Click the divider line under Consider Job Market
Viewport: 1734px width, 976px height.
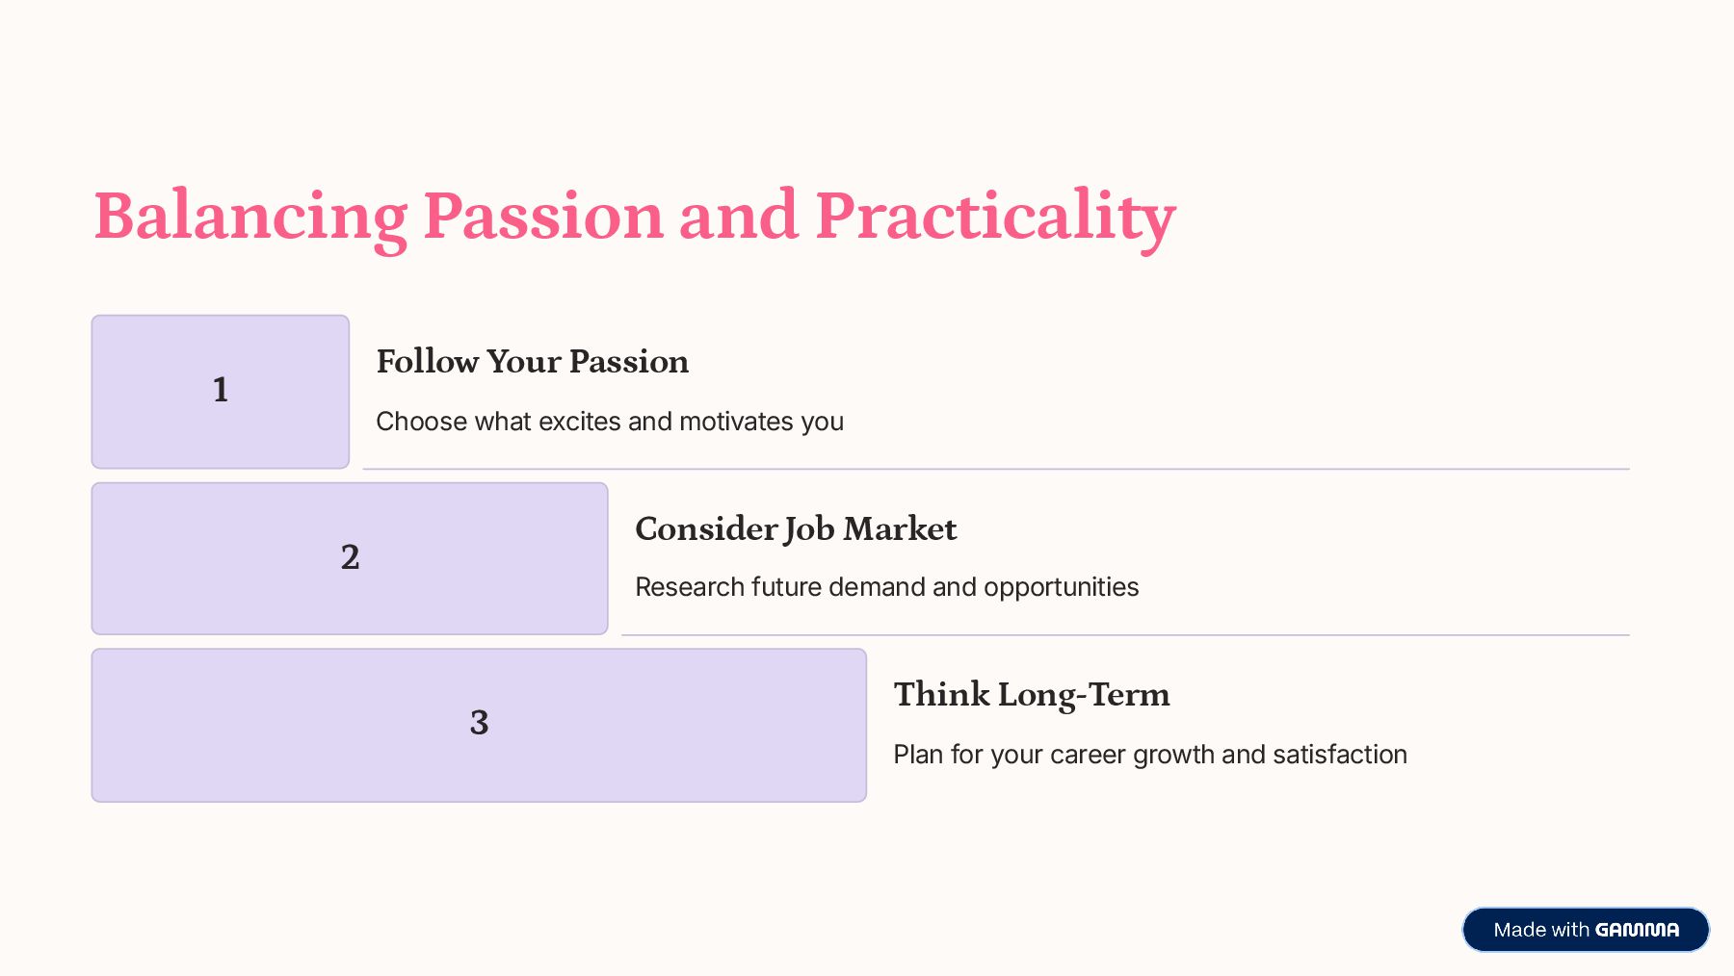tap(1125, 635)
